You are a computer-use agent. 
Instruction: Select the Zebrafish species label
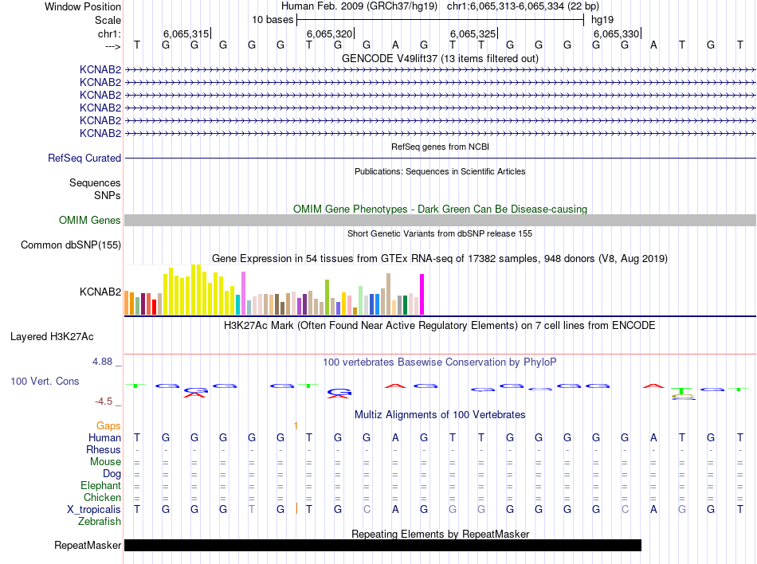(100, 522)
